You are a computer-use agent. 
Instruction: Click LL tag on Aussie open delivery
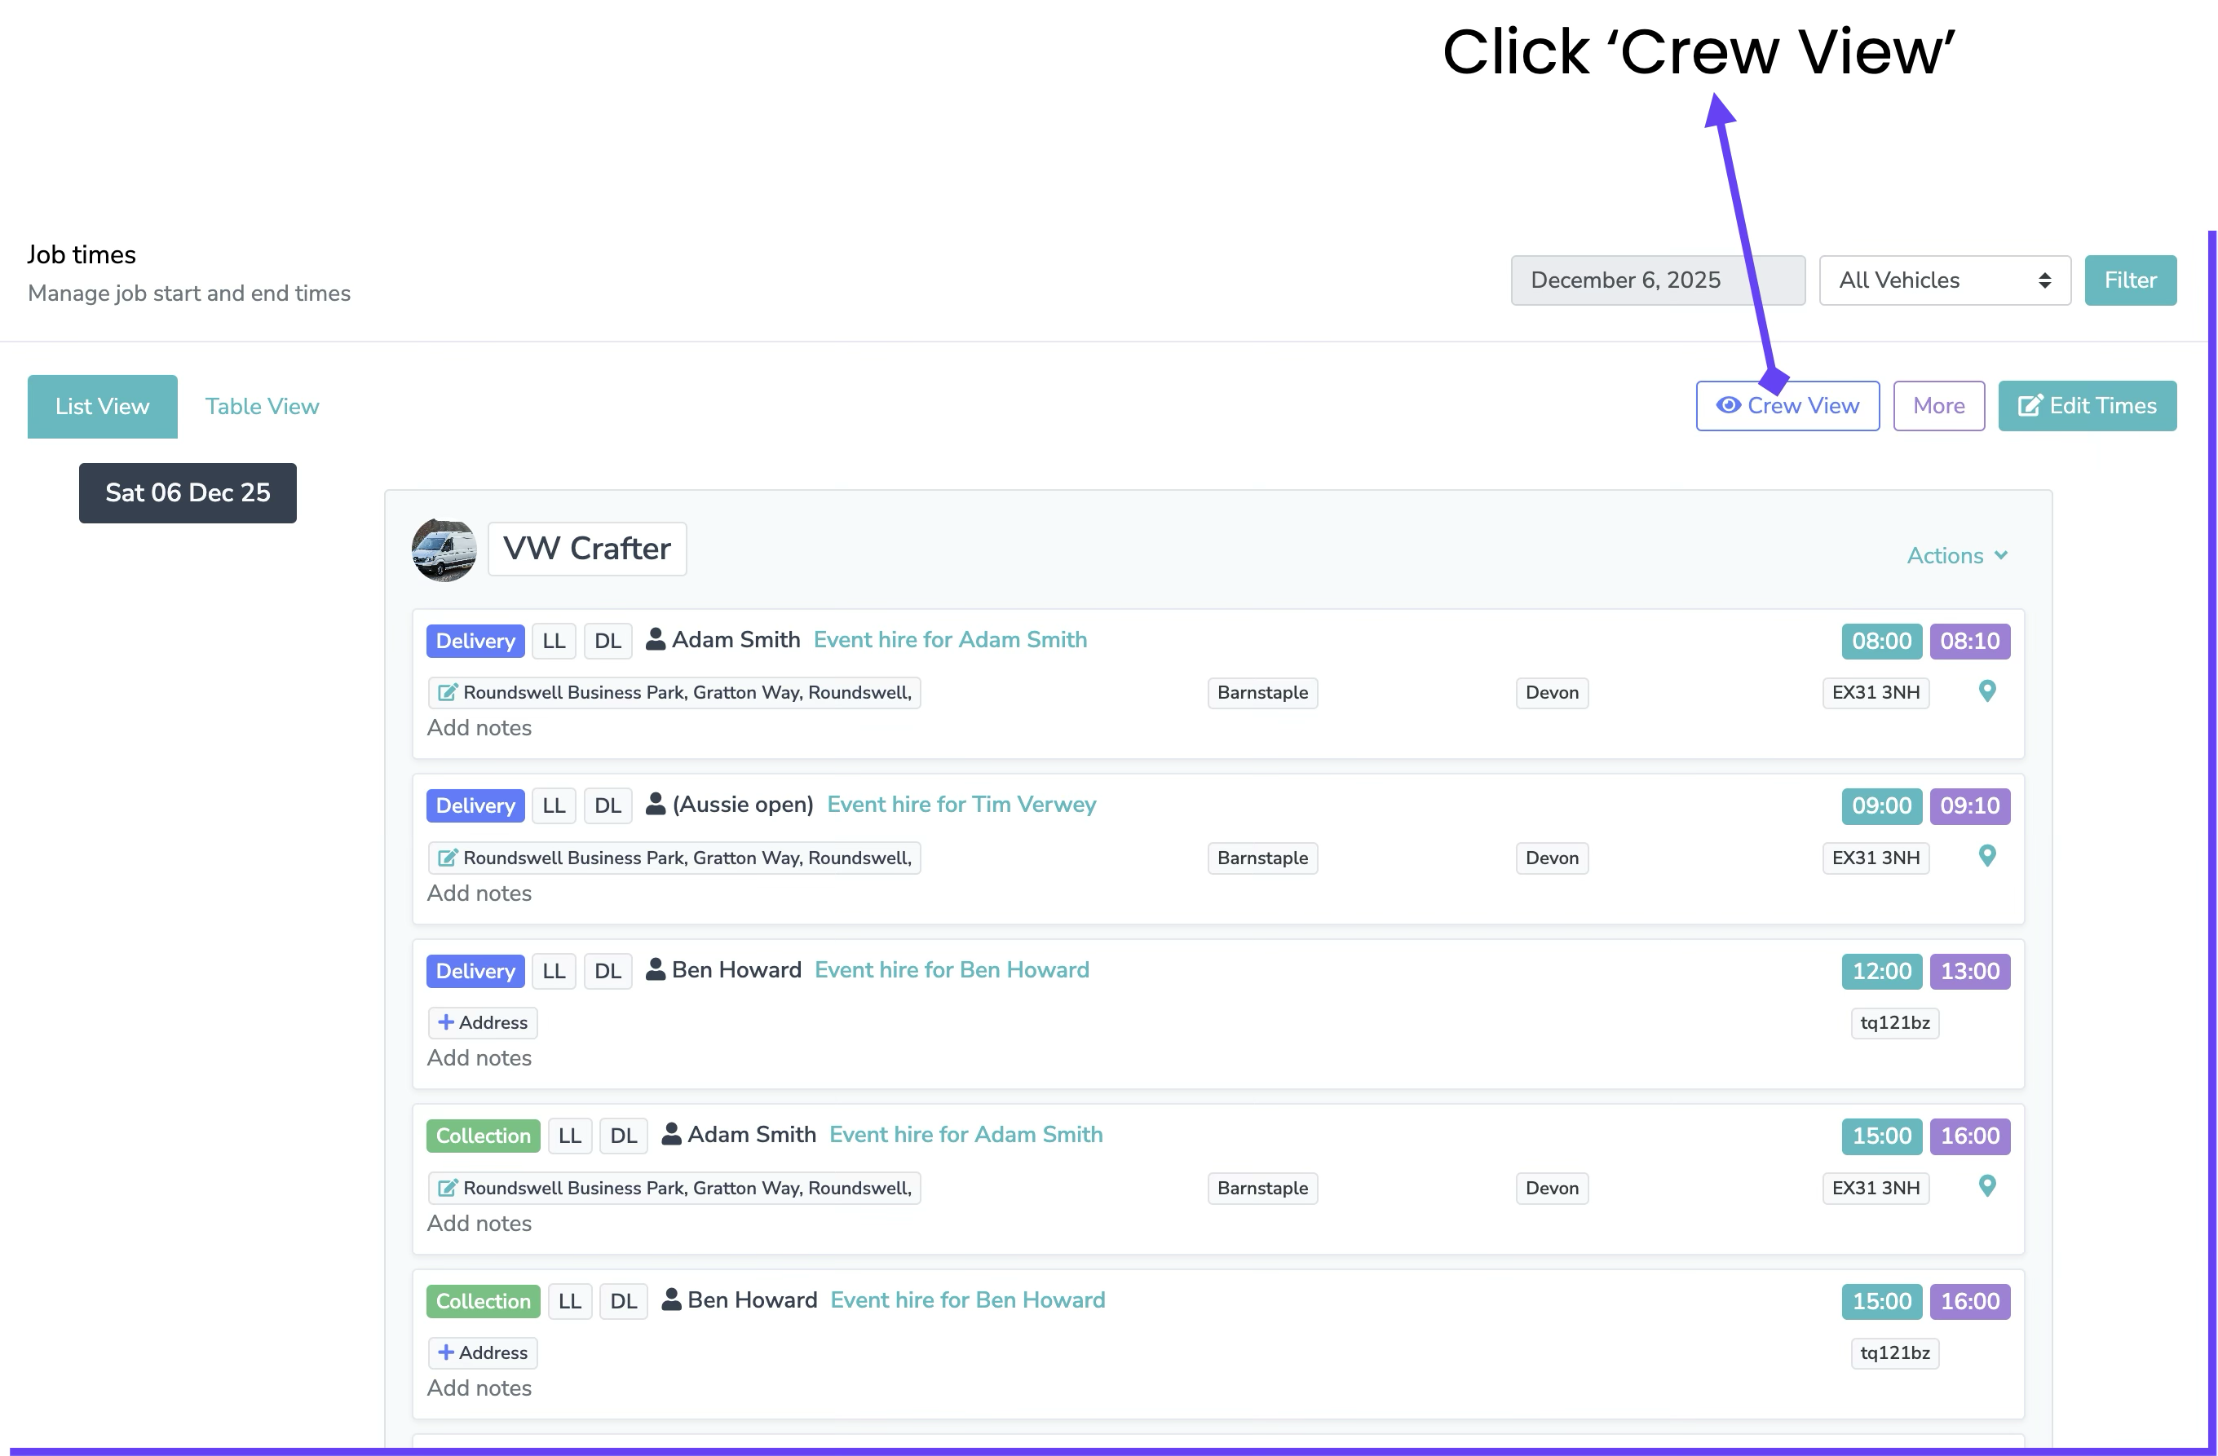click(554, 805)
